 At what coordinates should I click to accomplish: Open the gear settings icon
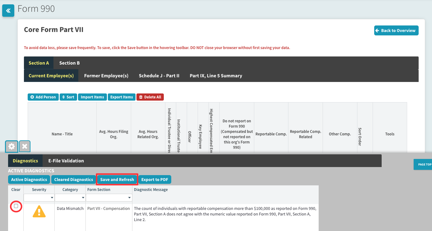[x=11, y=146]
